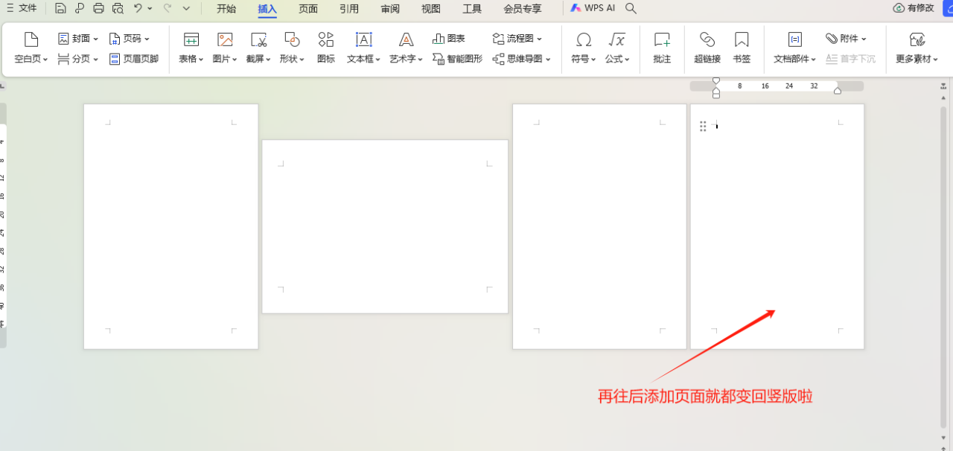Click the landscape second page
Image resolution: width=953 pixels, height=451 pixels.
pyautogui.click(x=385, y=226)
